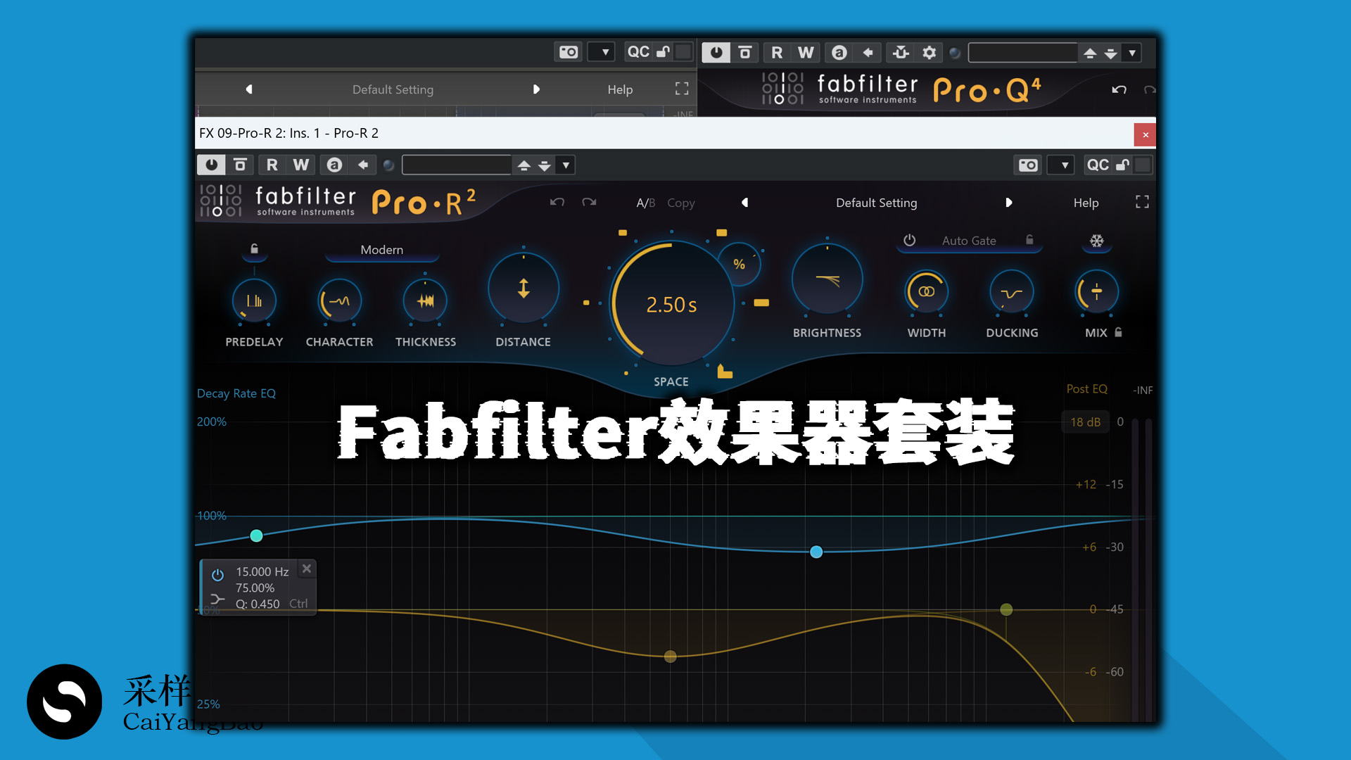Toggle the Auto Gate power button
The height and width of the screenshot is (760, 1351).
tap(909, 240)
